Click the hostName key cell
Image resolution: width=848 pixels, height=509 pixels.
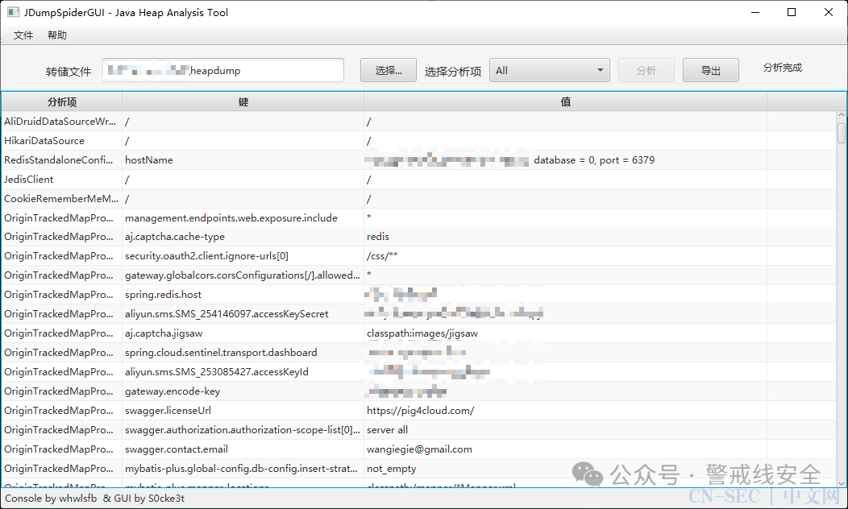(243, 160)
